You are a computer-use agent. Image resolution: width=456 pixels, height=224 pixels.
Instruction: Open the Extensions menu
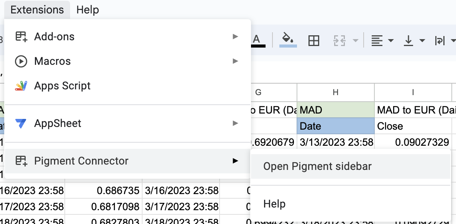(x=37, y=10)
